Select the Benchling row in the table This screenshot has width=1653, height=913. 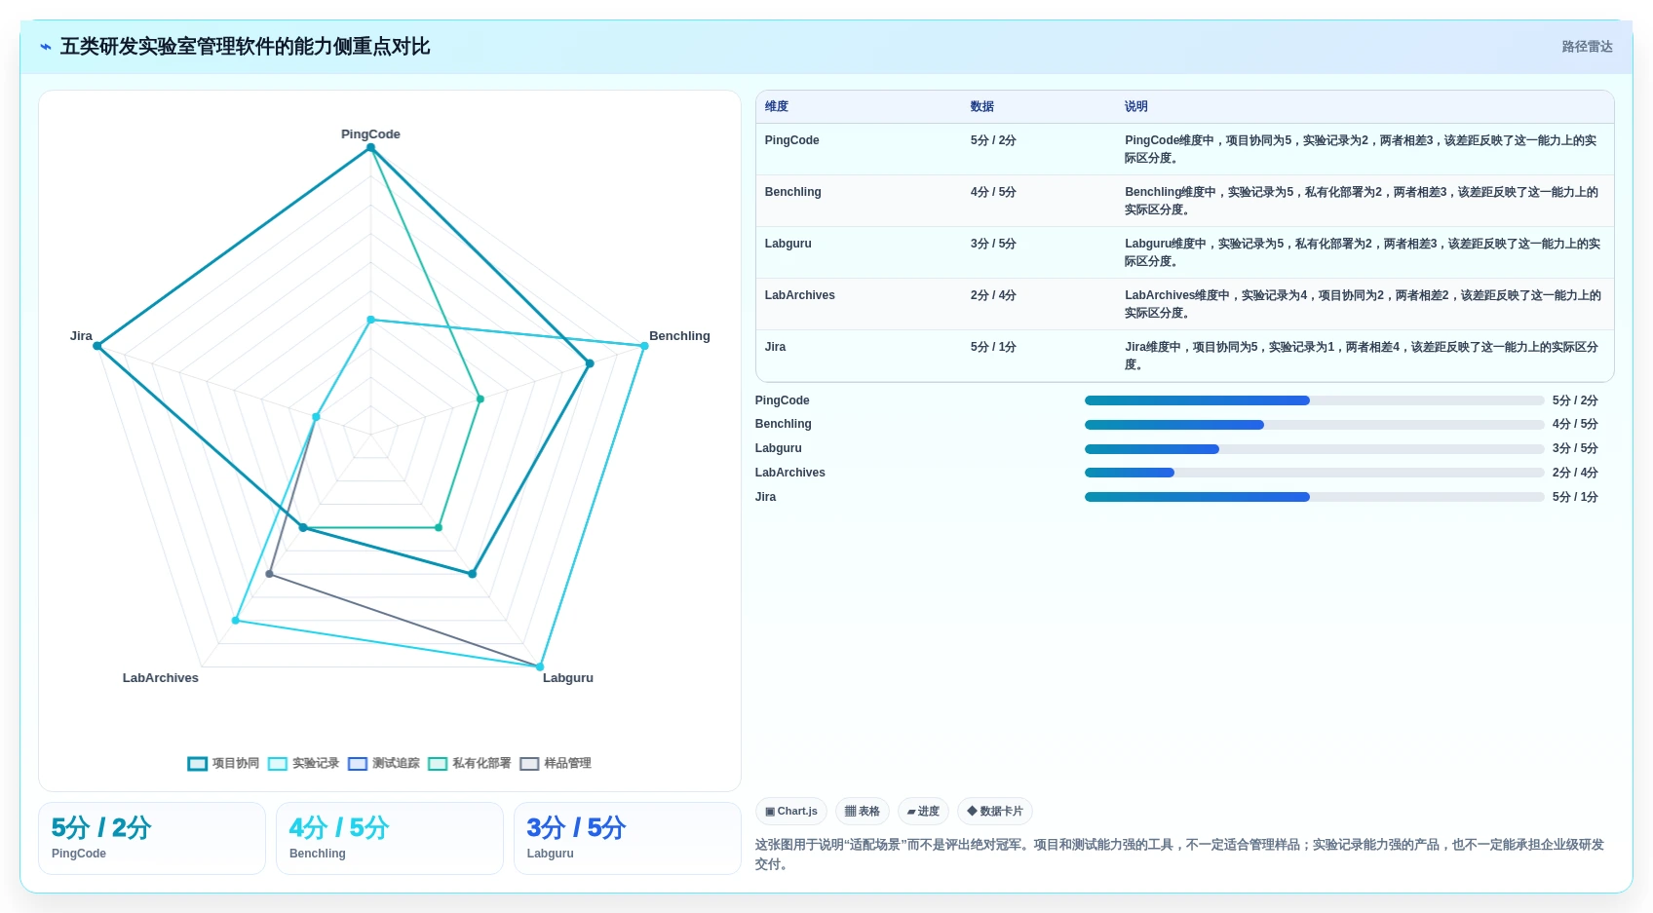coord(1184,201)
